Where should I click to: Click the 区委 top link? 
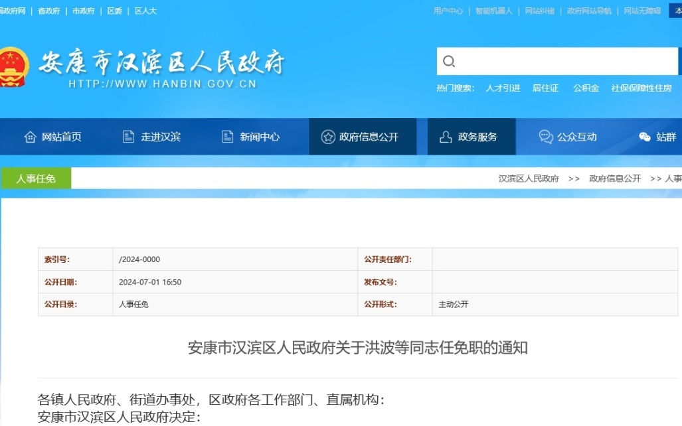(x=114, y=11)
